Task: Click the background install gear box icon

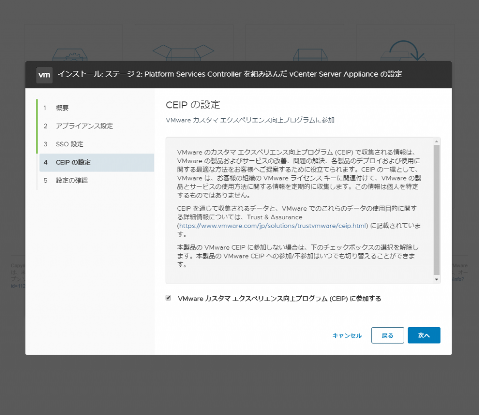Action: click(70, 55)
